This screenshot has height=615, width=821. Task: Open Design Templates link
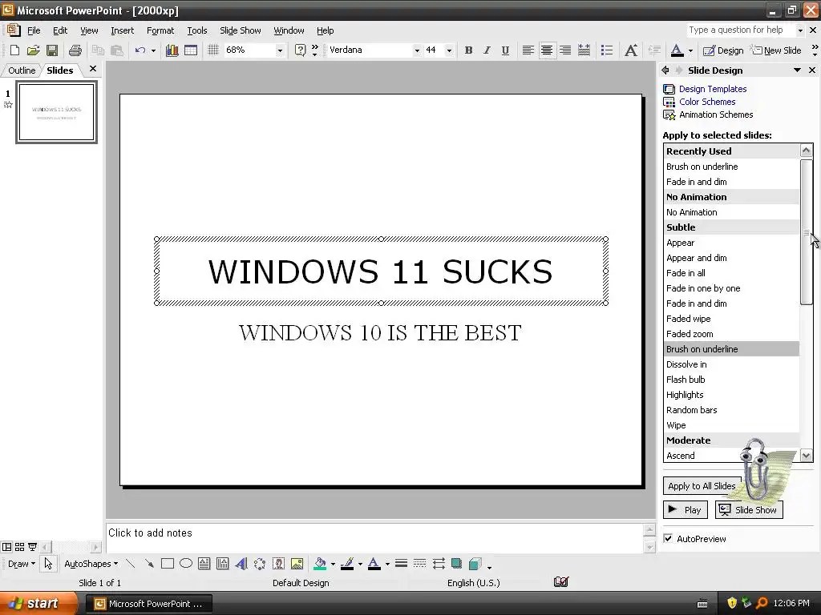[x=713, y=89]
